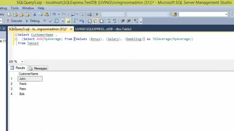Click the Paste clipboard icon
This screenshot has width=234, height=131.
coord(46,14)
